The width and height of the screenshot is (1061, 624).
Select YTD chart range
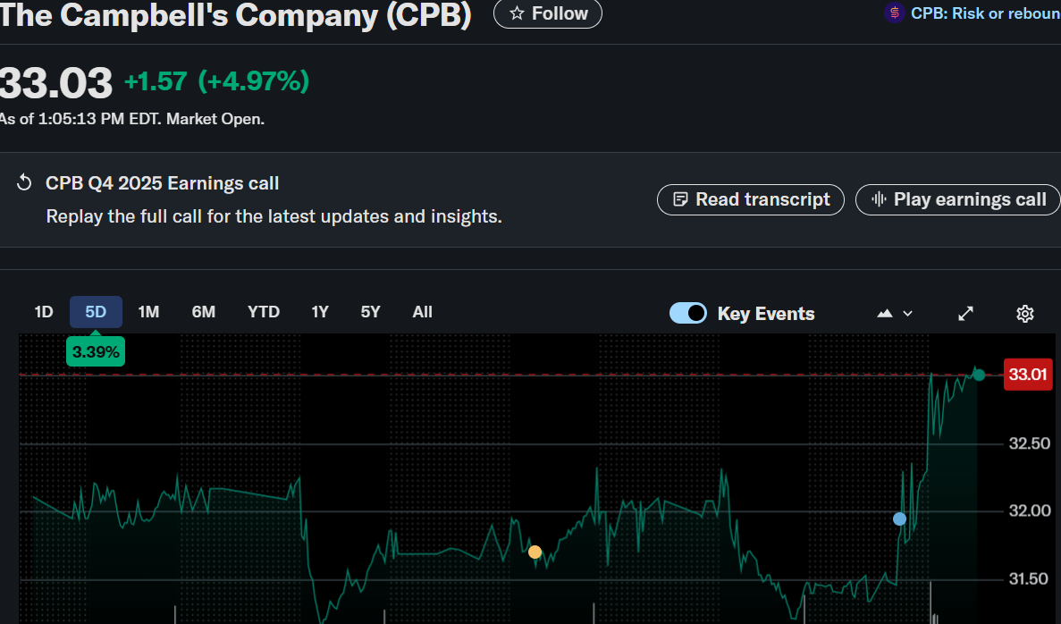point(263,312)
